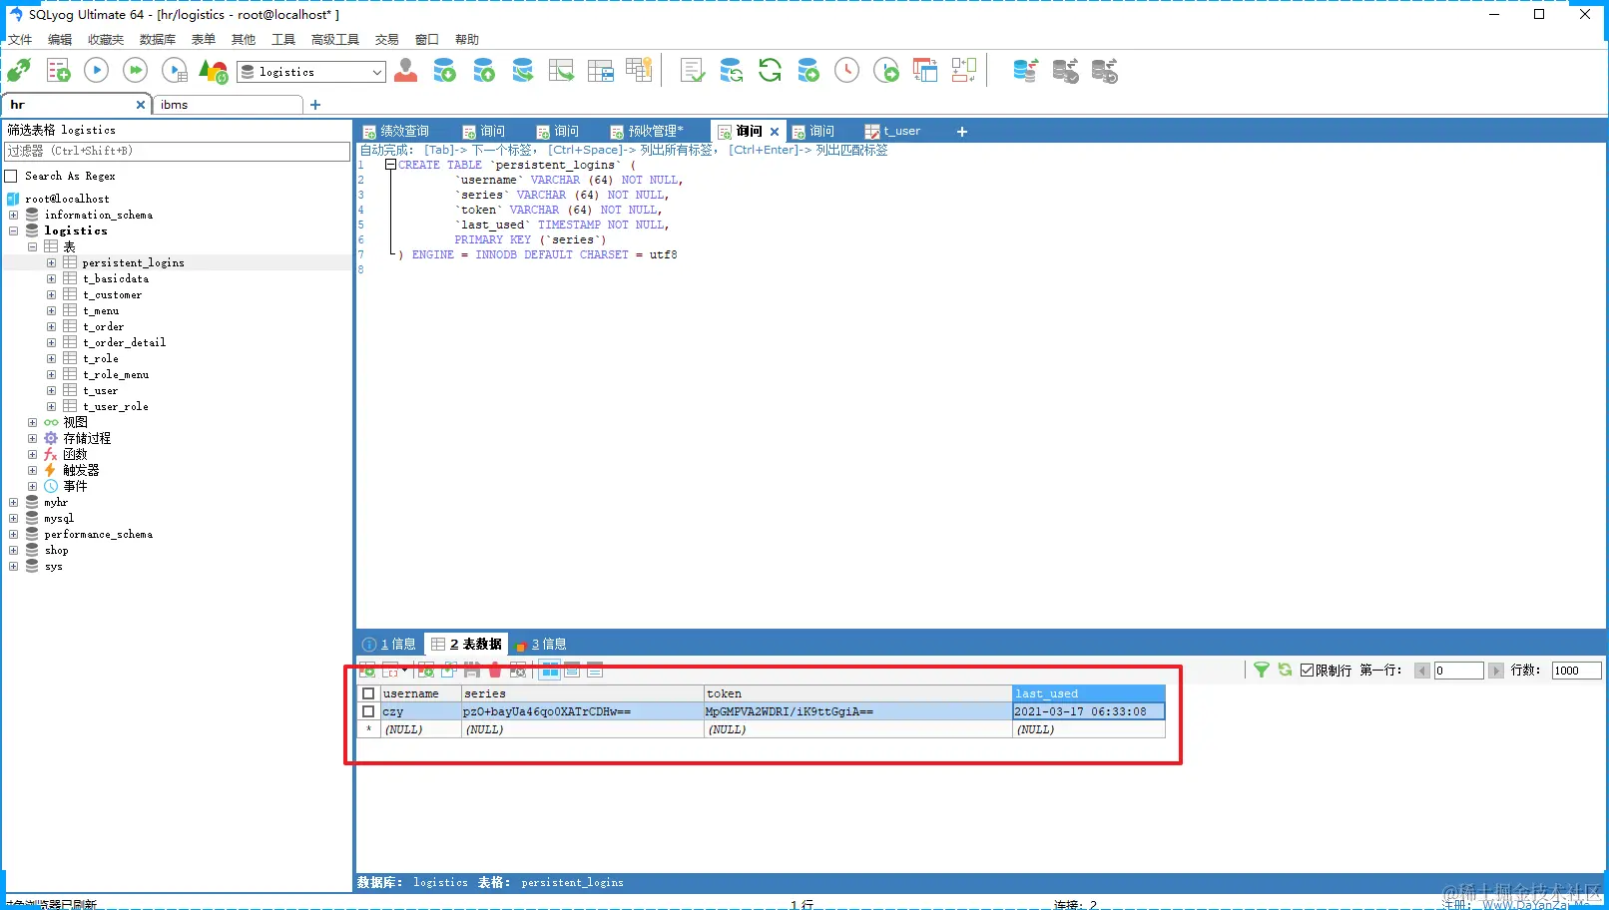Screen dimensions: 1609x910
Task: Open the result filter funnel icon
Action: click(1262, 671)
